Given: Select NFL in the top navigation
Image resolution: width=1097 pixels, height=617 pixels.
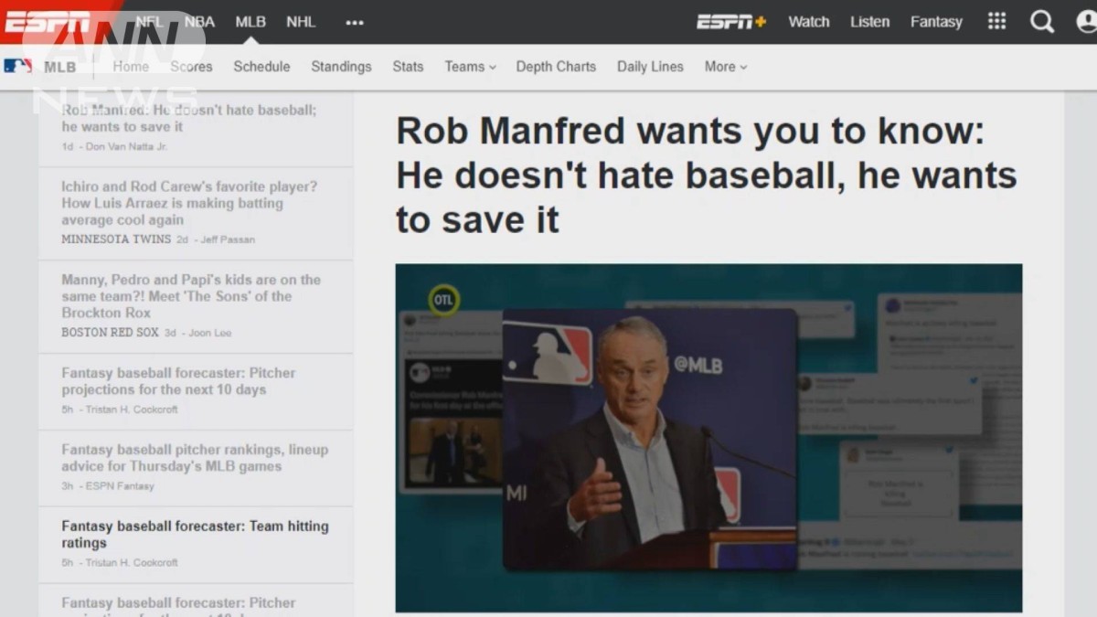Looking at the screenshot, I should tap(150, 21).
